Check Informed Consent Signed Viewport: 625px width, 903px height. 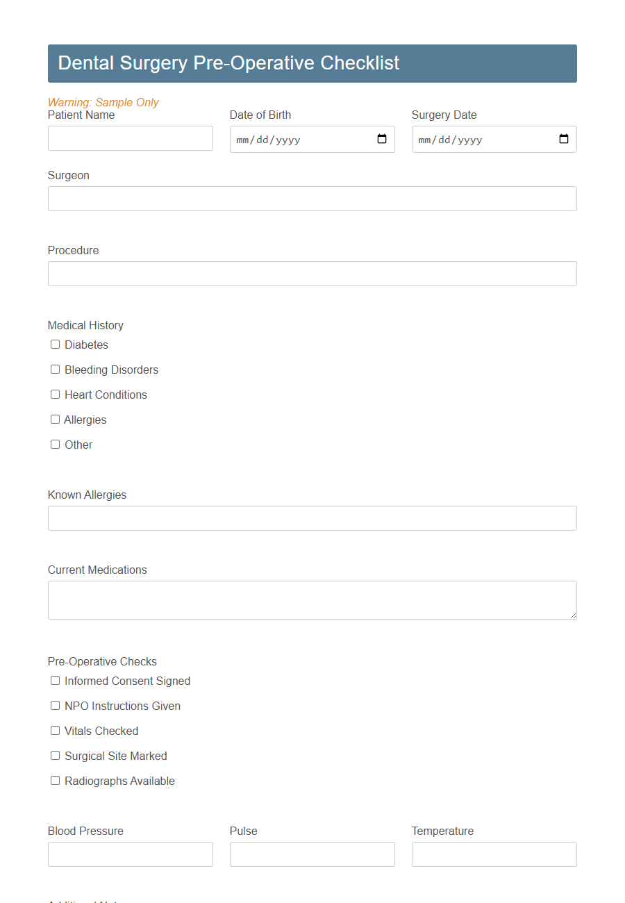[55, 680]
